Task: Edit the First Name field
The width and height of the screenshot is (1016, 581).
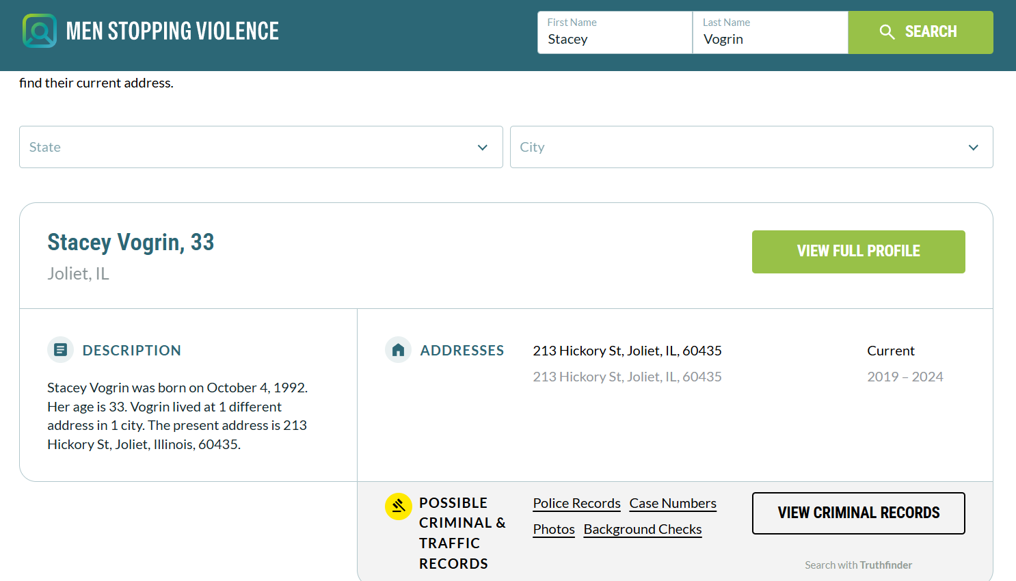Action: [615, 39]
